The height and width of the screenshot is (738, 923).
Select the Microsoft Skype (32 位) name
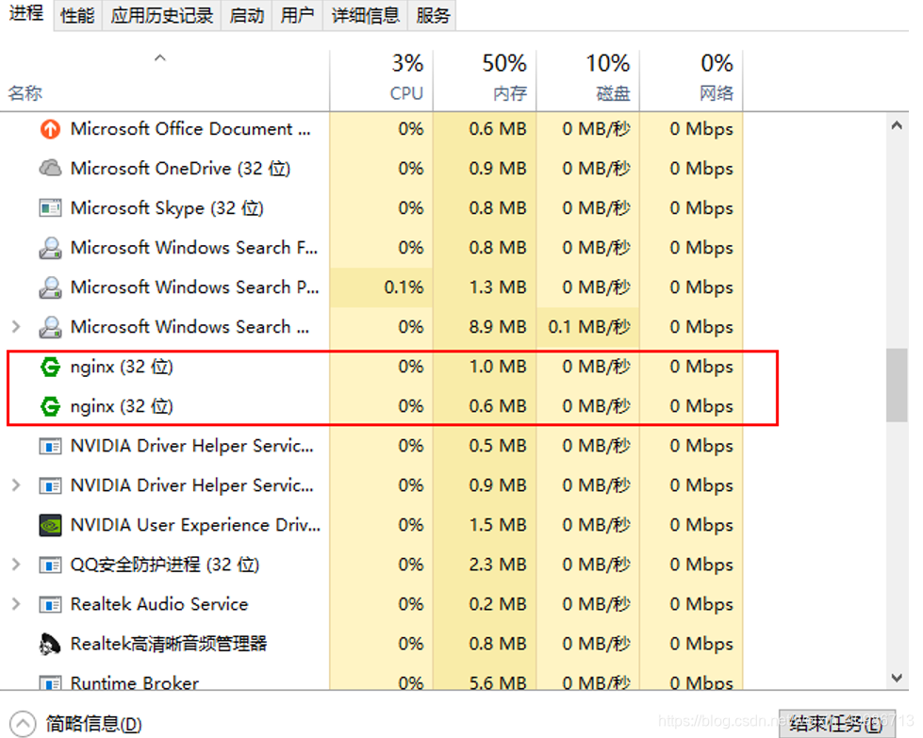(167, 207)
